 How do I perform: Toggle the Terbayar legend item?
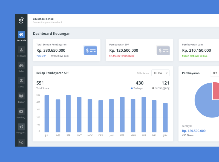coord(136,88)
